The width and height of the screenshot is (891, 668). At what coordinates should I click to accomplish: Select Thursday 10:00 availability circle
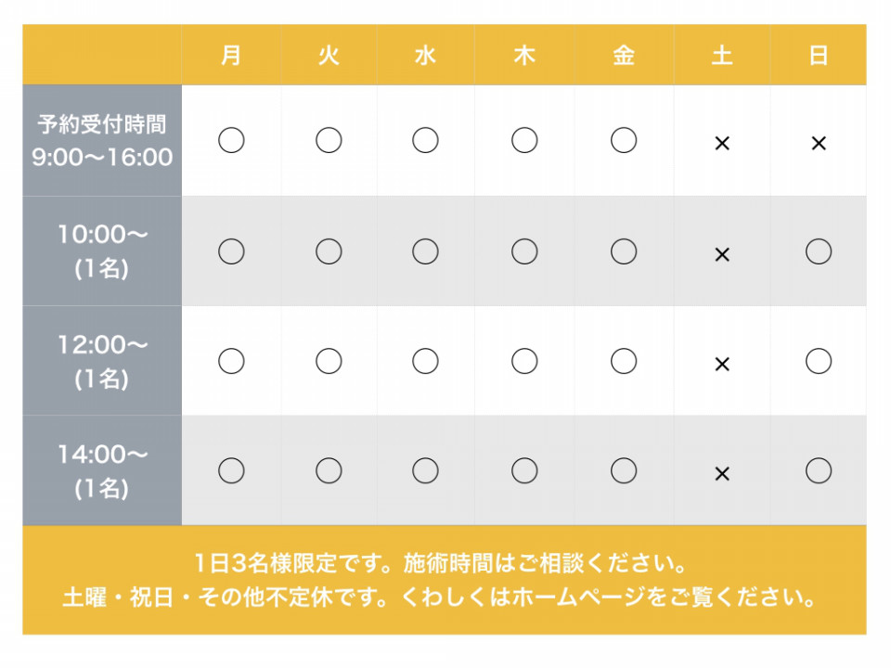pyautogui.click(x=523, y=251)
